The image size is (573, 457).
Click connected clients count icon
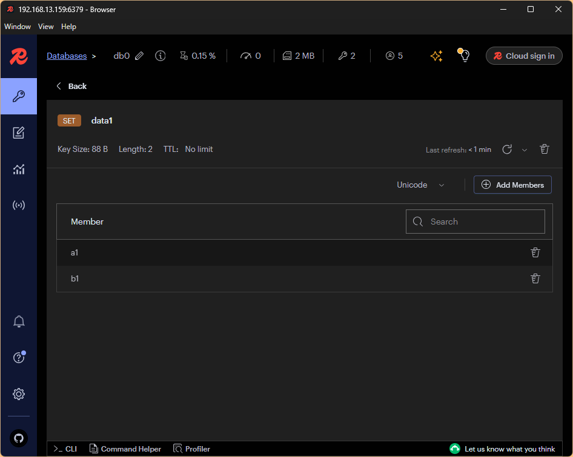click(390, 56)
